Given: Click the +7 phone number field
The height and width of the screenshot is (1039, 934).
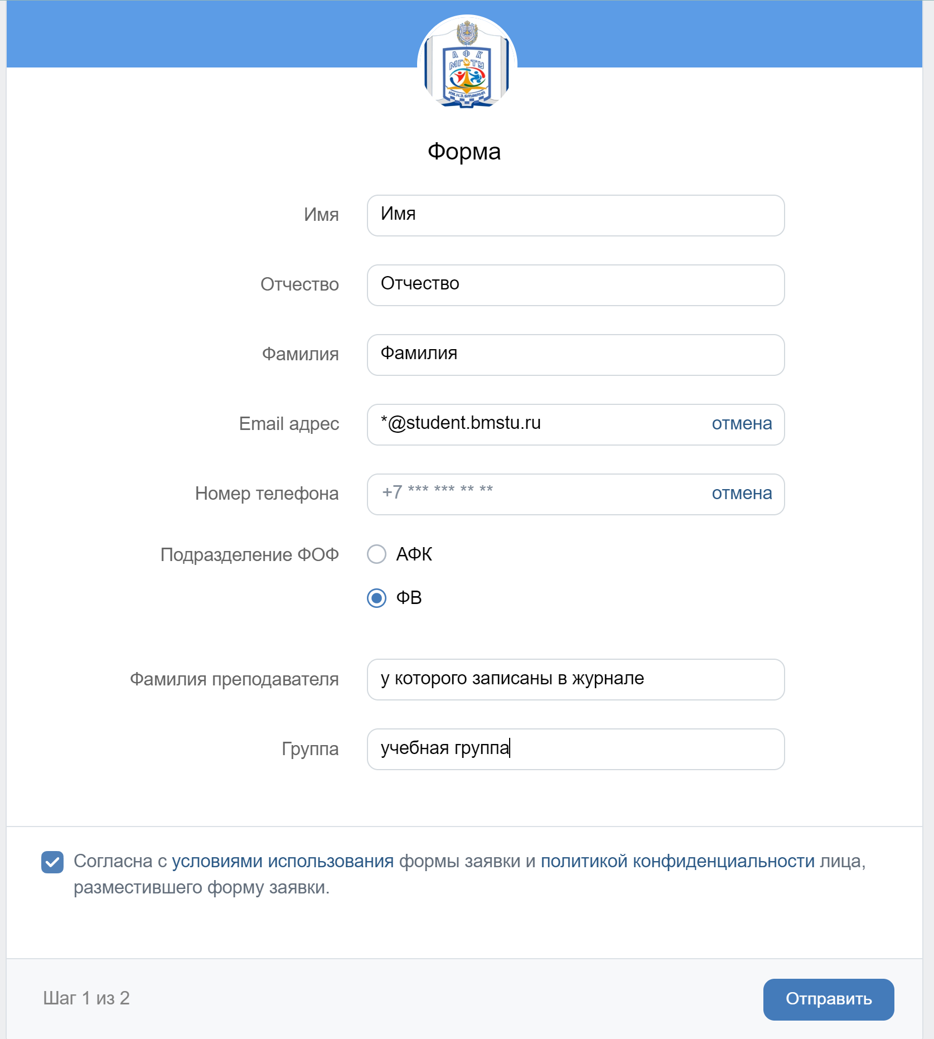Looking at the screenshot, I should click(535, 494).
